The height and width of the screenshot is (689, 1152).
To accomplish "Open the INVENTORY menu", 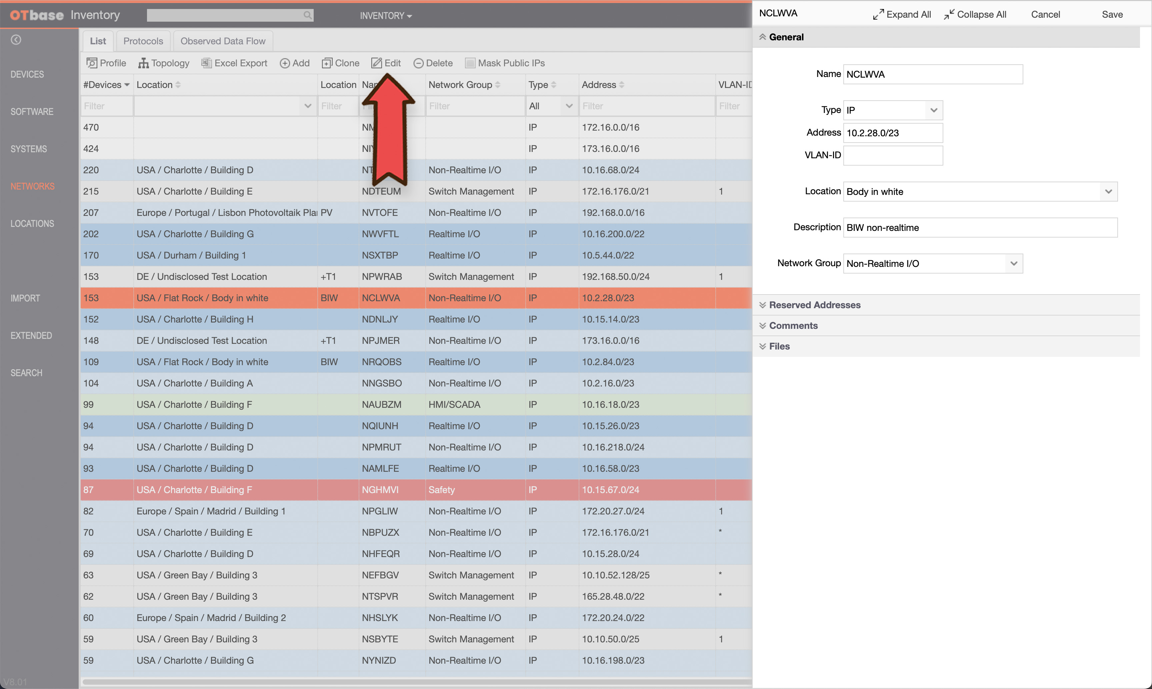I will click(x=386, y=16).
